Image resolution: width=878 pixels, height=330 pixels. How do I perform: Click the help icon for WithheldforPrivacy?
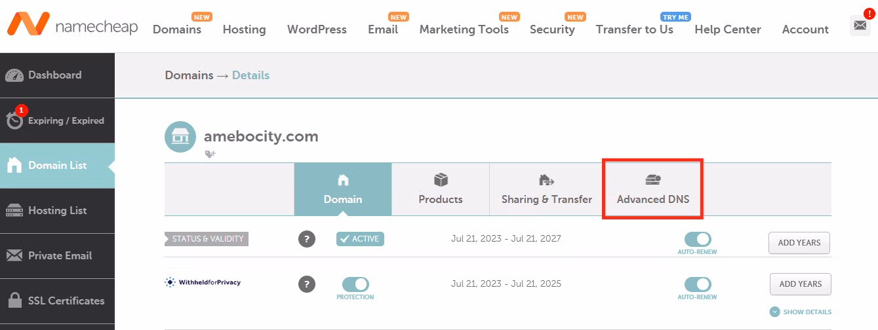307,284
